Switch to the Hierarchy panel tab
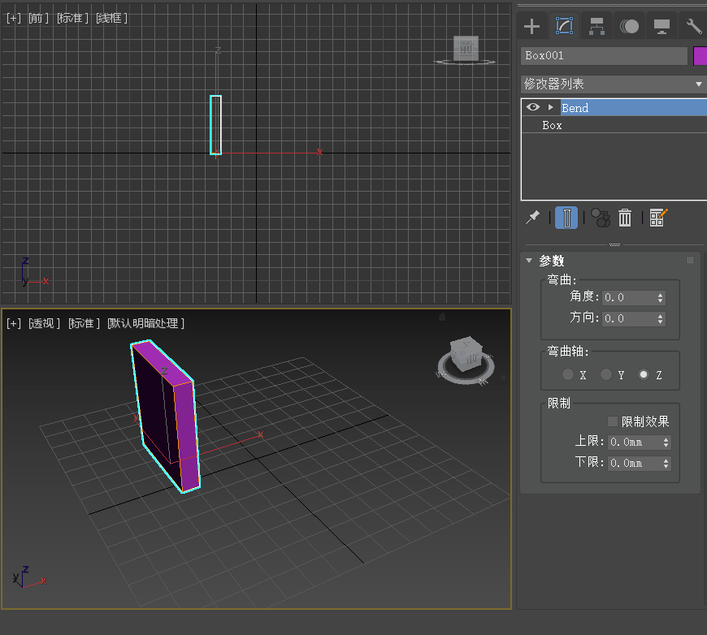 pyautogui.click(x=596, y=26)
